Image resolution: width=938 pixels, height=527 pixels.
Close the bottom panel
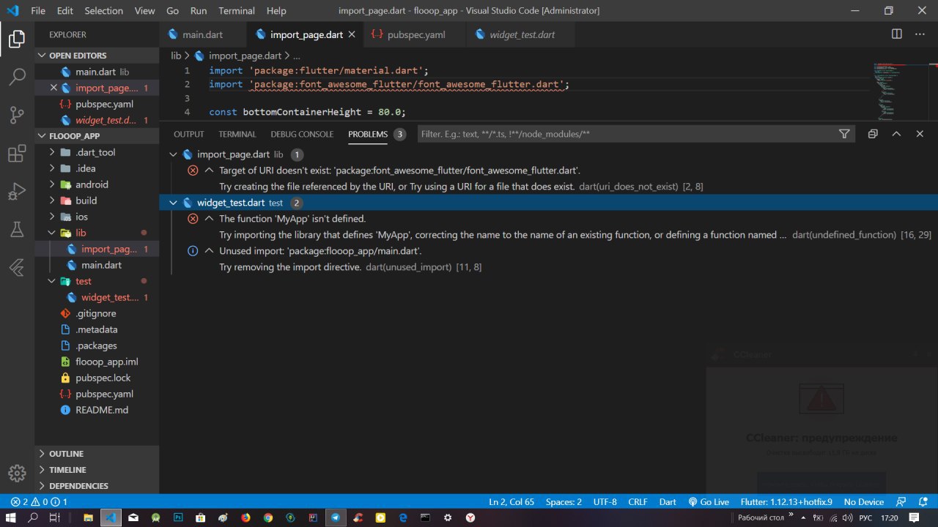[920, 134]
